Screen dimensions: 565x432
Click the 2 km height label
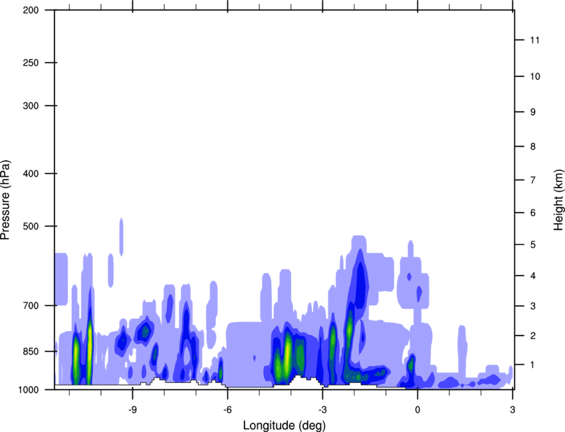pyautogui.click(x=532, y=336)
